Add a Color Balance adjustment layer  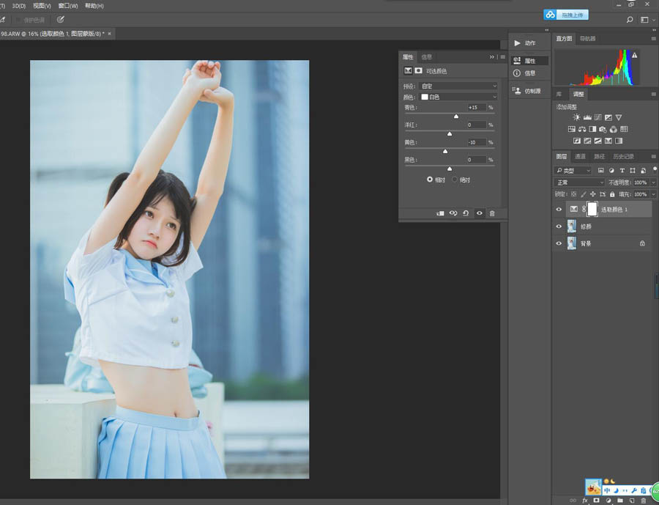(581, 129)
